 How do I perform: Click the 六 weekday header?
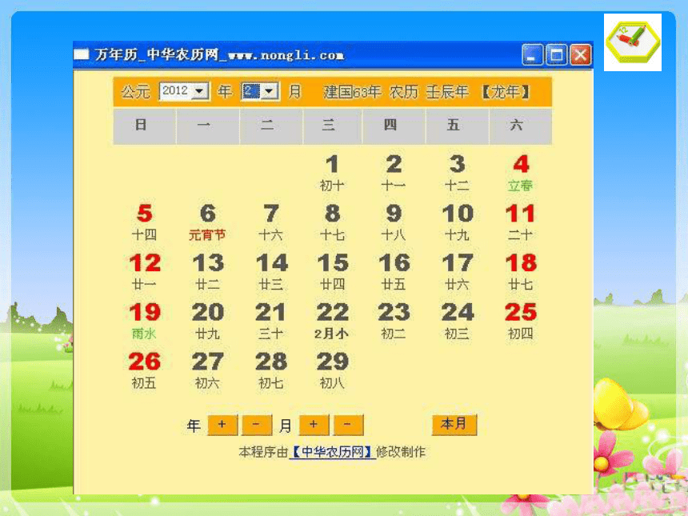pyautogui.click(x=520, y=126)
